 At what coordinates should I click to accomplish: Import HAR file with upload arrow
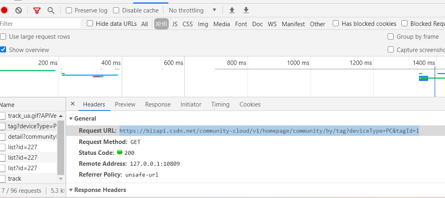click(x=232, y=10)
